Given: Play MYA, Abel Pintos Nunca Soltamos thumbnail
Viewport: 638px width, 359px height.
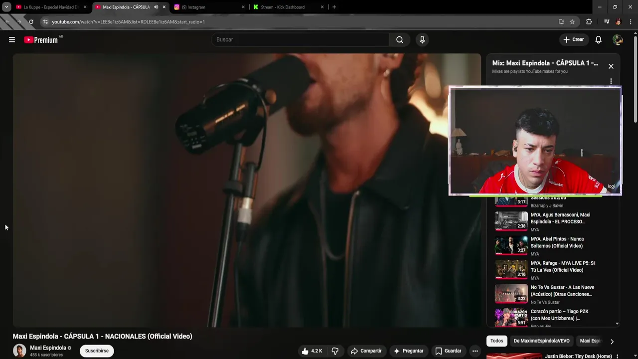Looking at the screenshot, I should click(511, 245).
